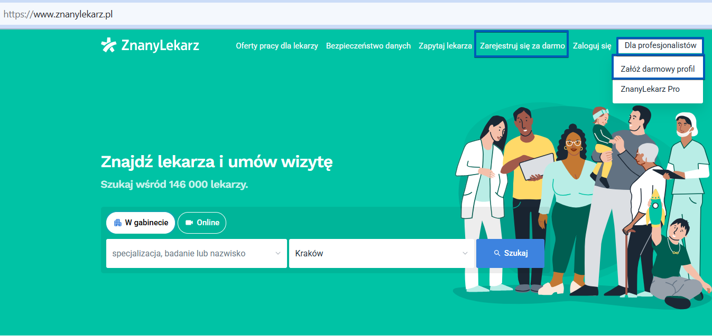The image size is (712, 336).
Task: Expand the Kraków city dropdown
Action: 464,253
